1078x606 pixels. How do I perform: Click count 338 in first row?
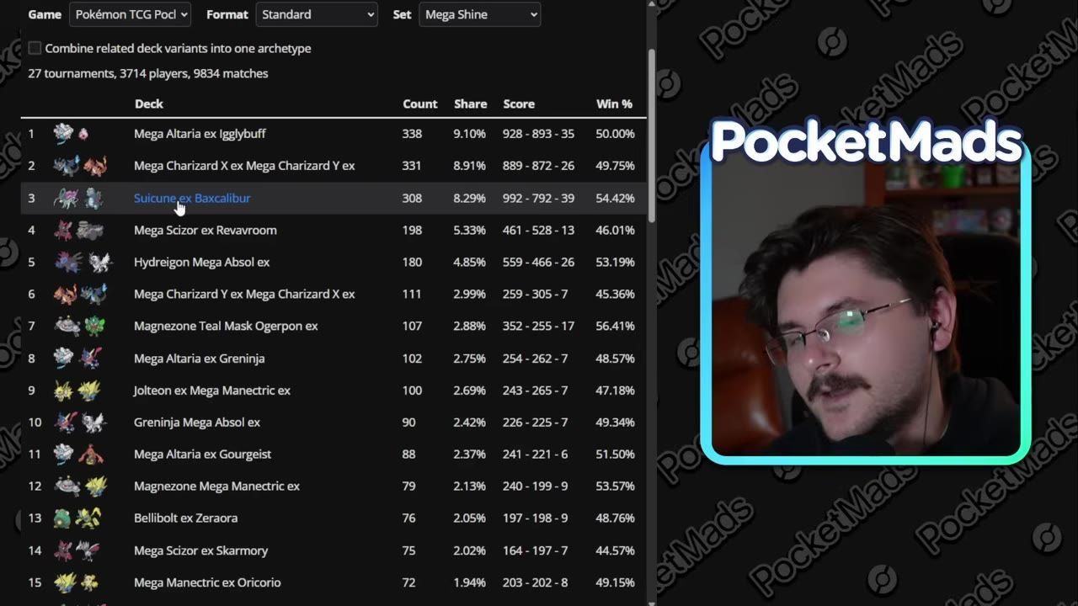(412, 134)
